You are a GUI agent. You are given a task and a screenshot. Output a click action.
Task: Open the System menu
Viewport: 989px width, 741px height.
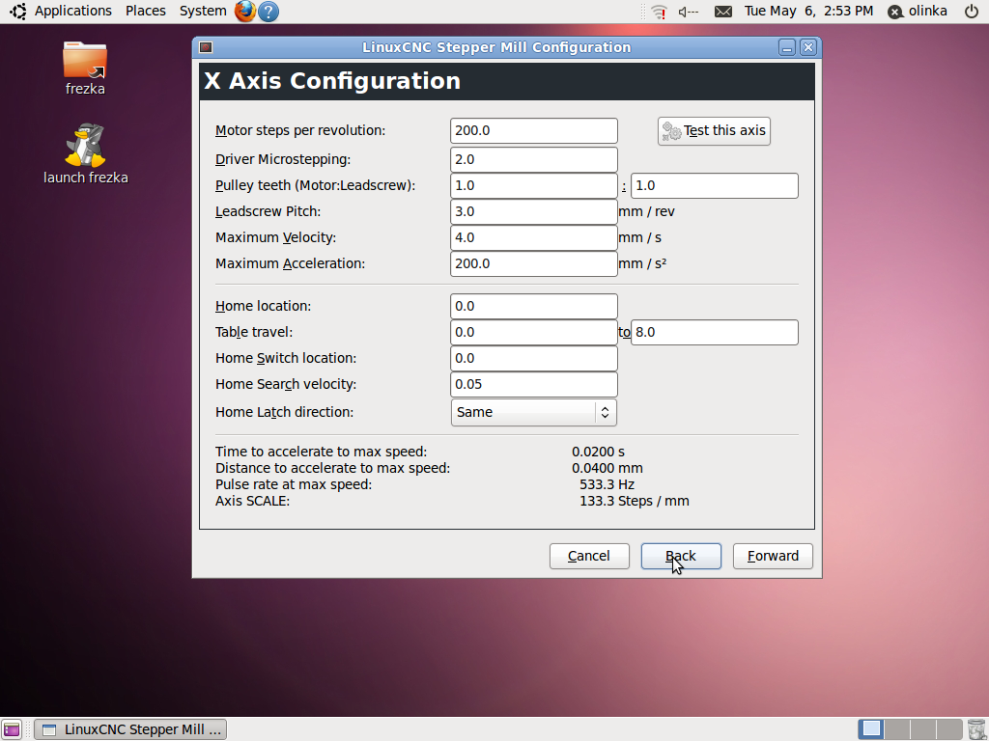click(x=203, y=11)
